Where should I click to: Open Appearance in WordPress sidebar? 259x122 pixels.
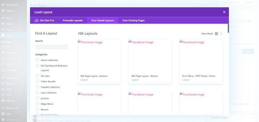click(x=12, y=78)
